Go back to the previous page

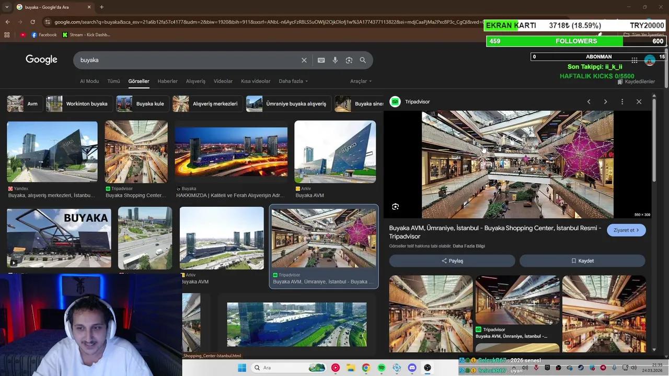coord(7,22)
